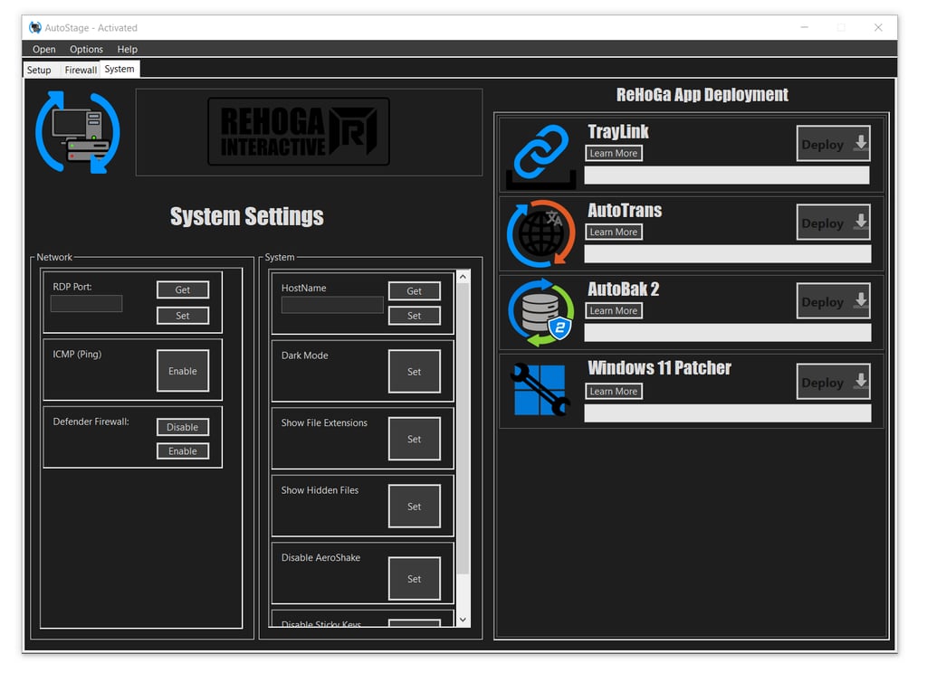Click the ReHoGa Interactive logo banner
The image size is (927, 673).
click(x=299, y=131)
